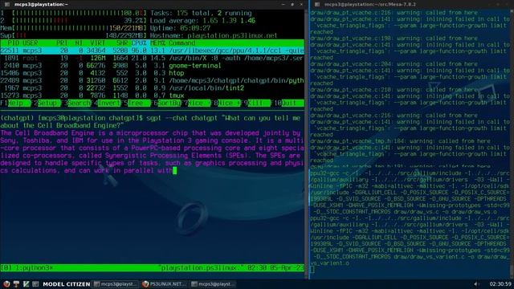
Task: Click the Load average values line
Action: click(202, 21)
